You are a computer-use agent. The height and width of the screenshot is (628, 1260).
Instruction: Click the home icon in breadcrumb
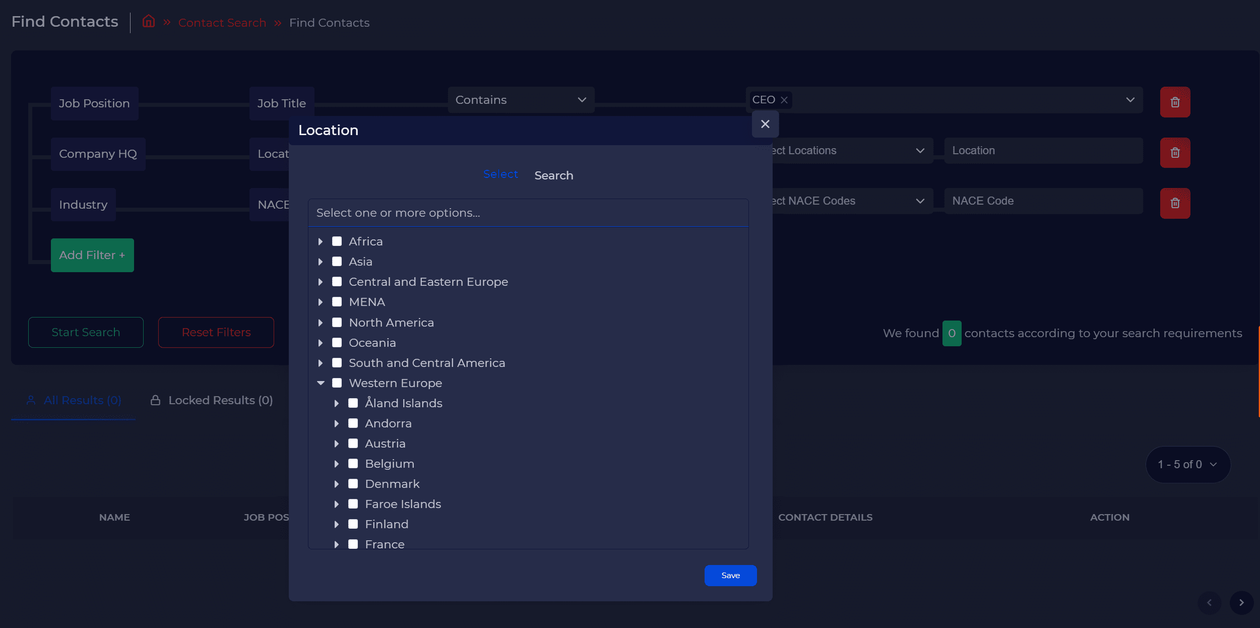pos(148,22)
